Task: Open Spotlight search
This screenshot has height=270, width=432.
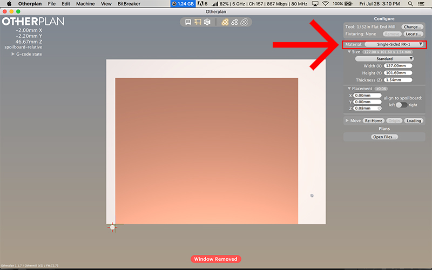Action: tap(410, 4)
